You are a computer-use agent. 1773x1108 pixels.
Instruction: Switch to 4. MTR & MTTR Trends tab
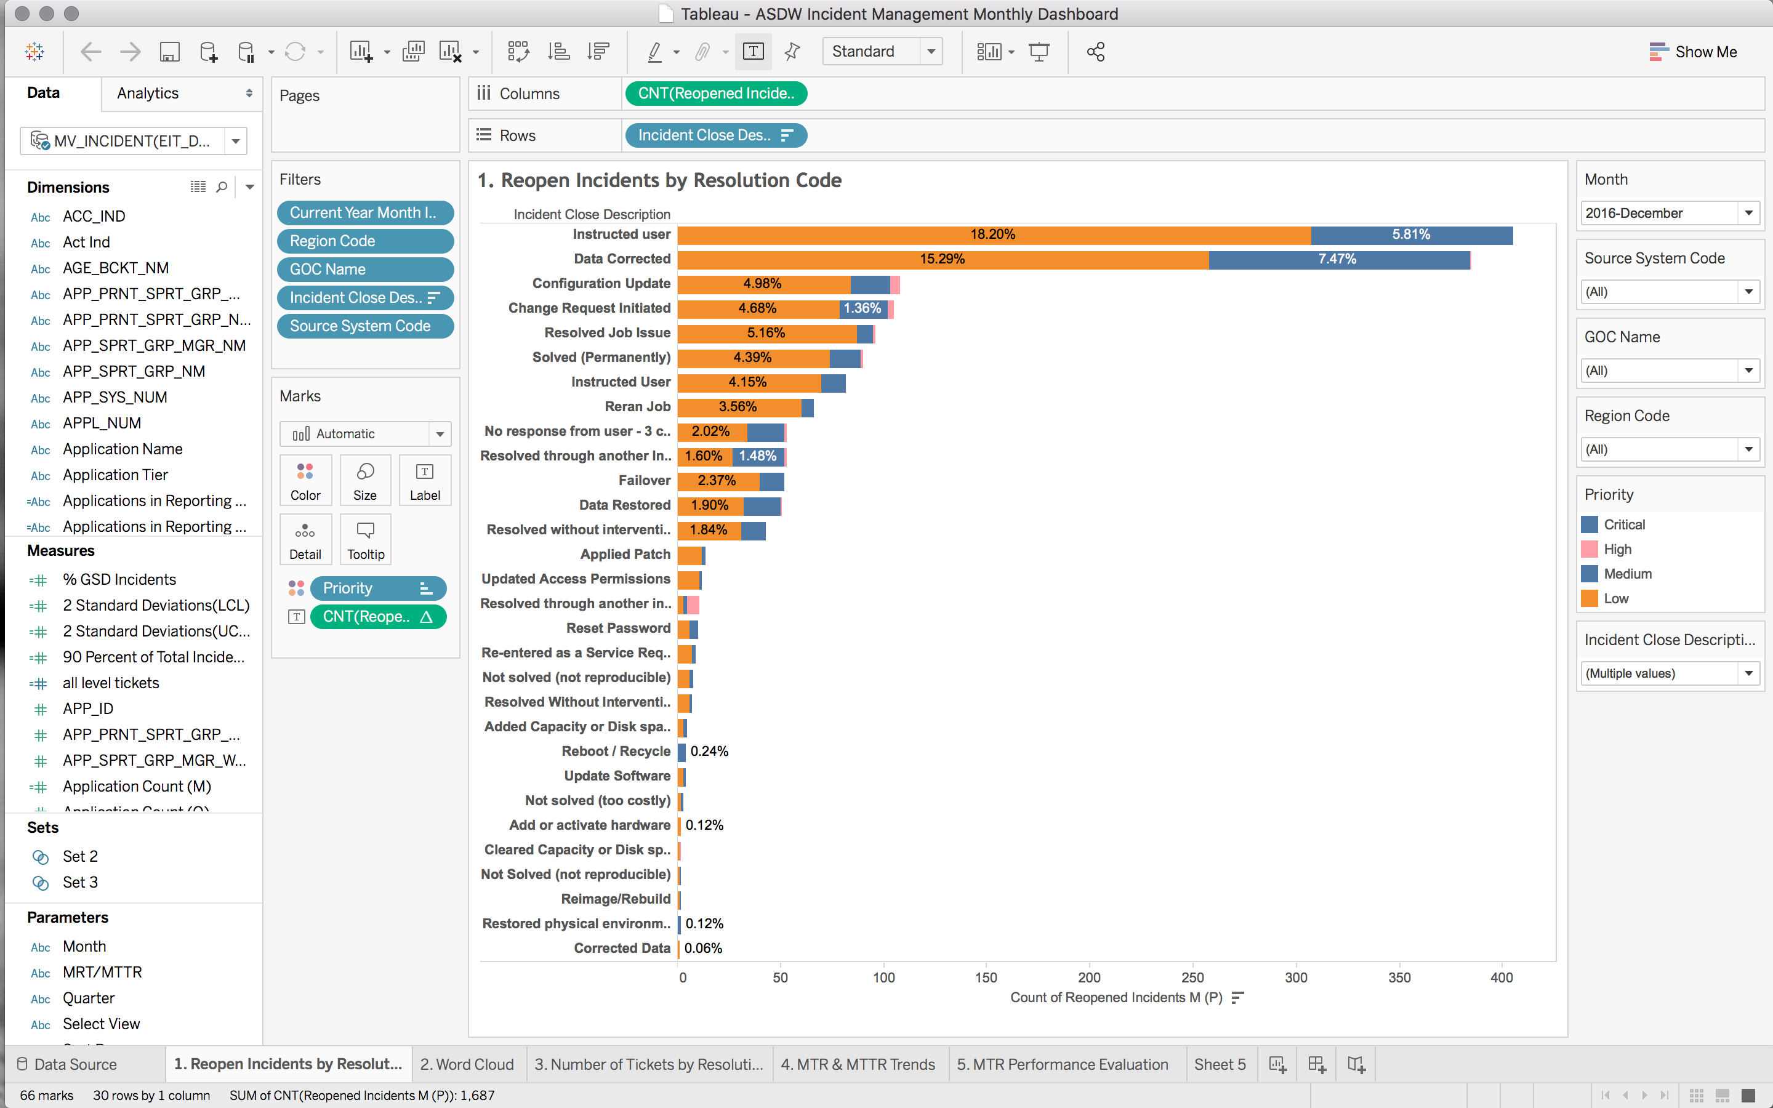coord(858,1064)
